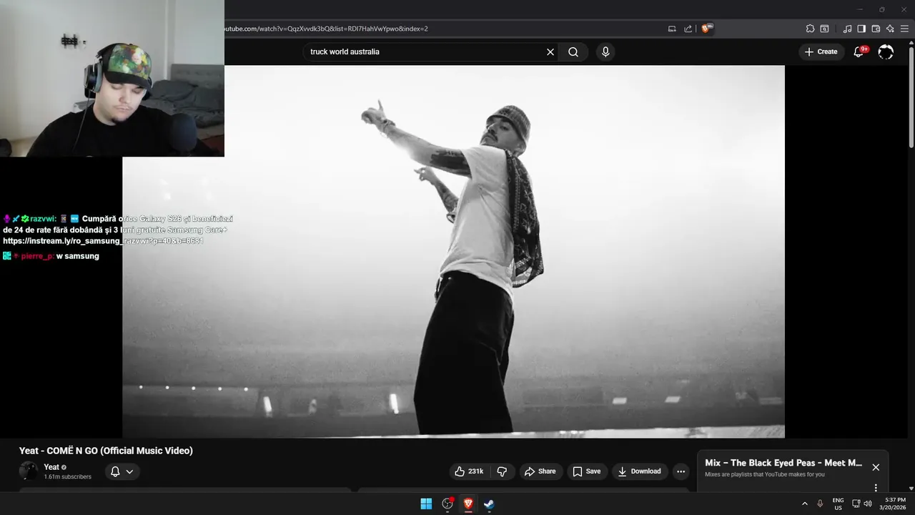The height and width of the screenshot is (515, 915).
Task: Like the video with 231k thumbs up
Action: point(469,471)
